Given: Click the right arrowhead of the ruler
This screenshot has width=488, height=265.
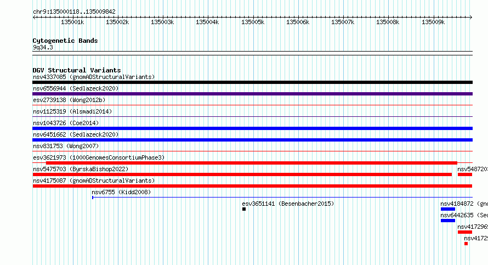Looking at the screenshot, I should [471, 17].
